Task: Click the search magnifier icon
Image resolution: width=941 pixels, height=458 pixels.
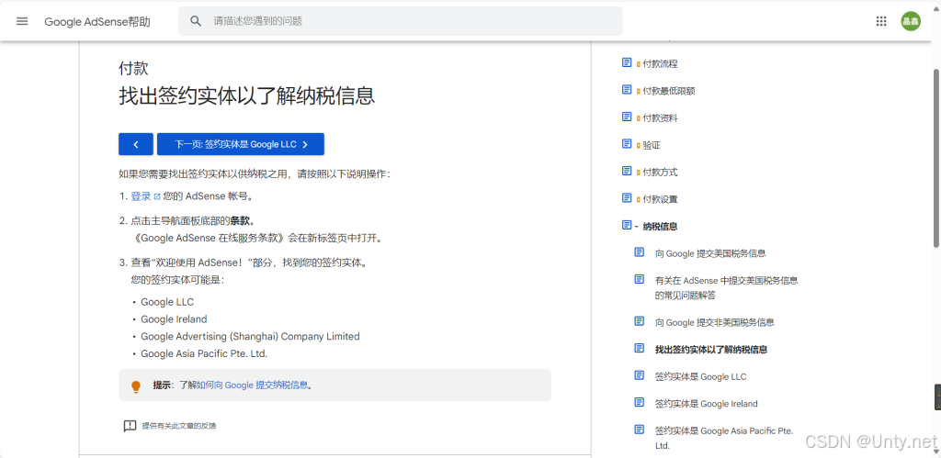Action: (196, 22)
